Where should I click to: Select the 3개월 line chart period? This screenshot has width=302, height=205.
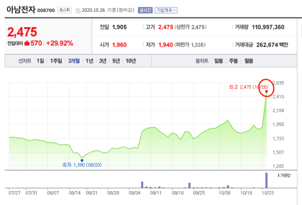74,61
